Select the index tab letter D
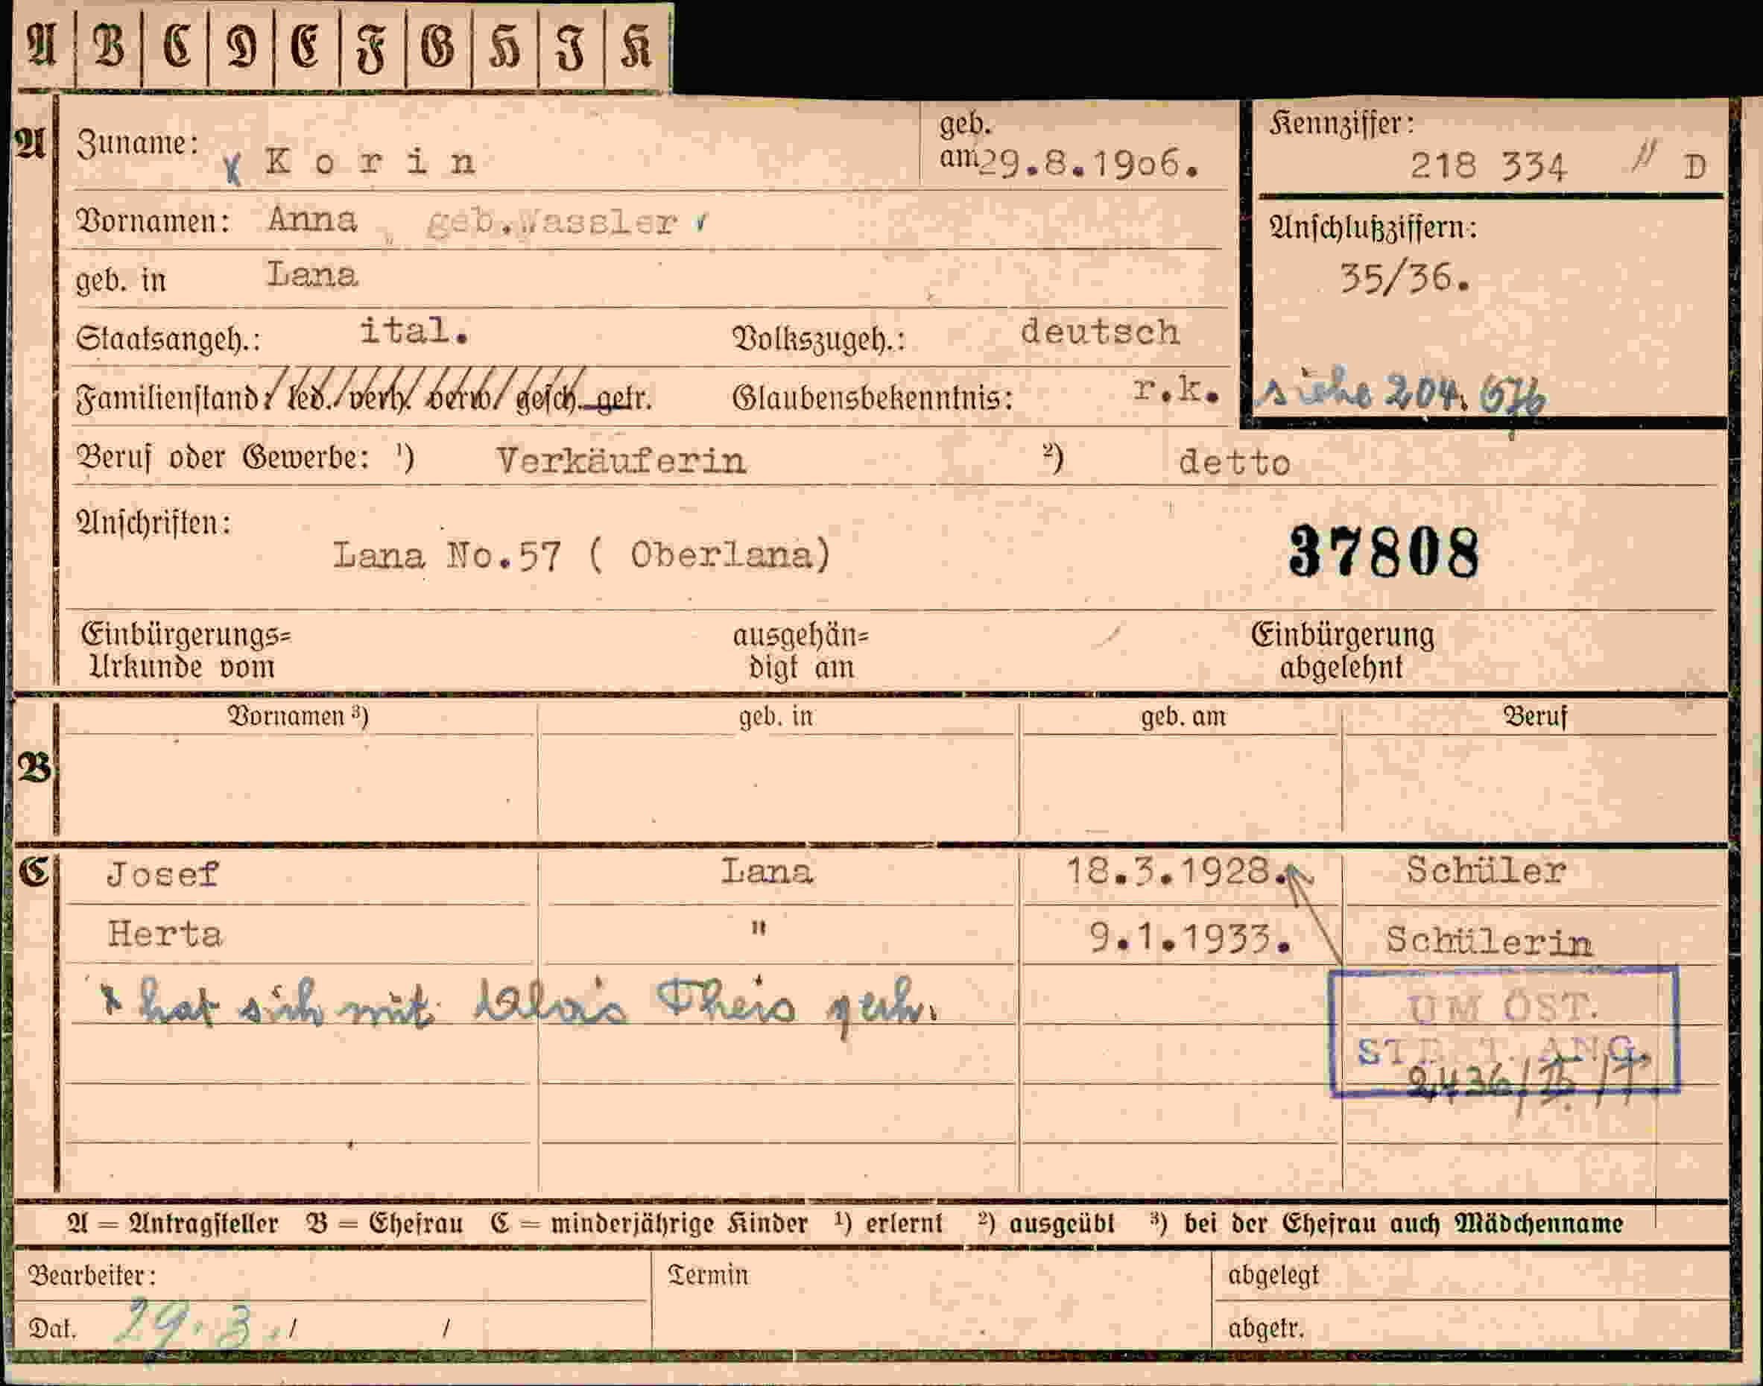This screenshot has height=1386, width=1763. click(241, 46)
